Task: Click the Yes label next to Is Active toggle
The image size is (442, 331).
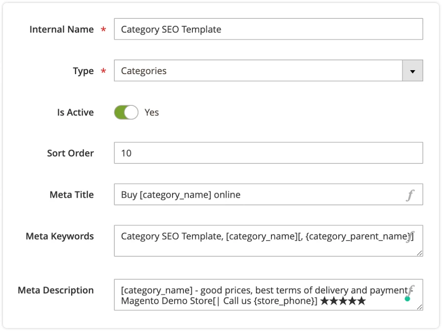Action: point(152,112)
